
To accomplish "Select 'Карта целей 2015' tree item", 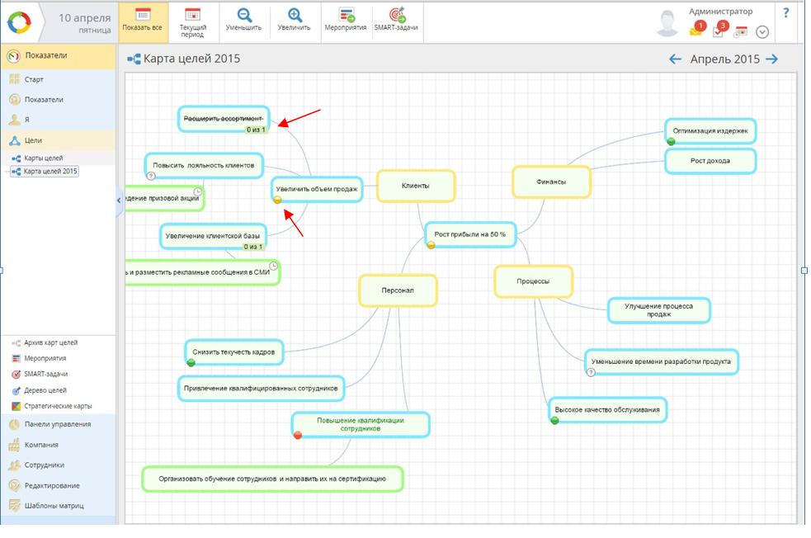I will click(50, 172).
